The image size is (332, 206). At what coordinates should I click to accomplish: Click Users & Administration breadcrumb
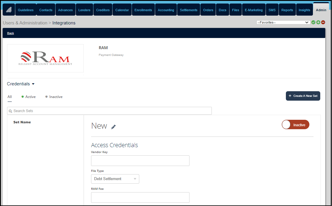click(x=25, y=23)
